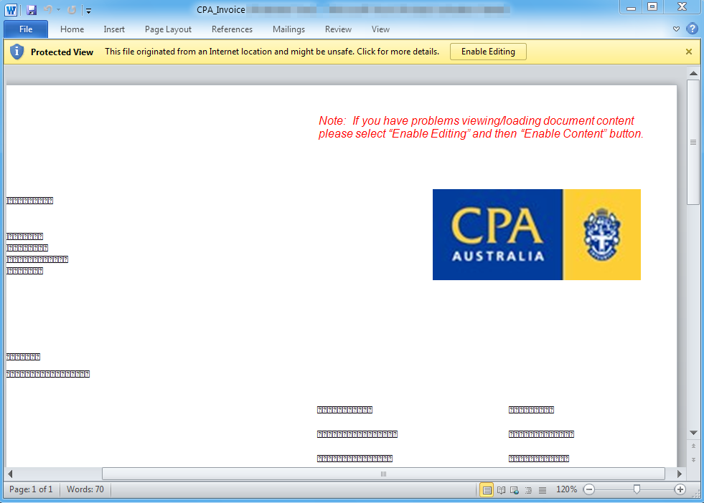Open Word Help with the question mark icon
Viewport: 704px width, 503px height.
click(692, 29)
